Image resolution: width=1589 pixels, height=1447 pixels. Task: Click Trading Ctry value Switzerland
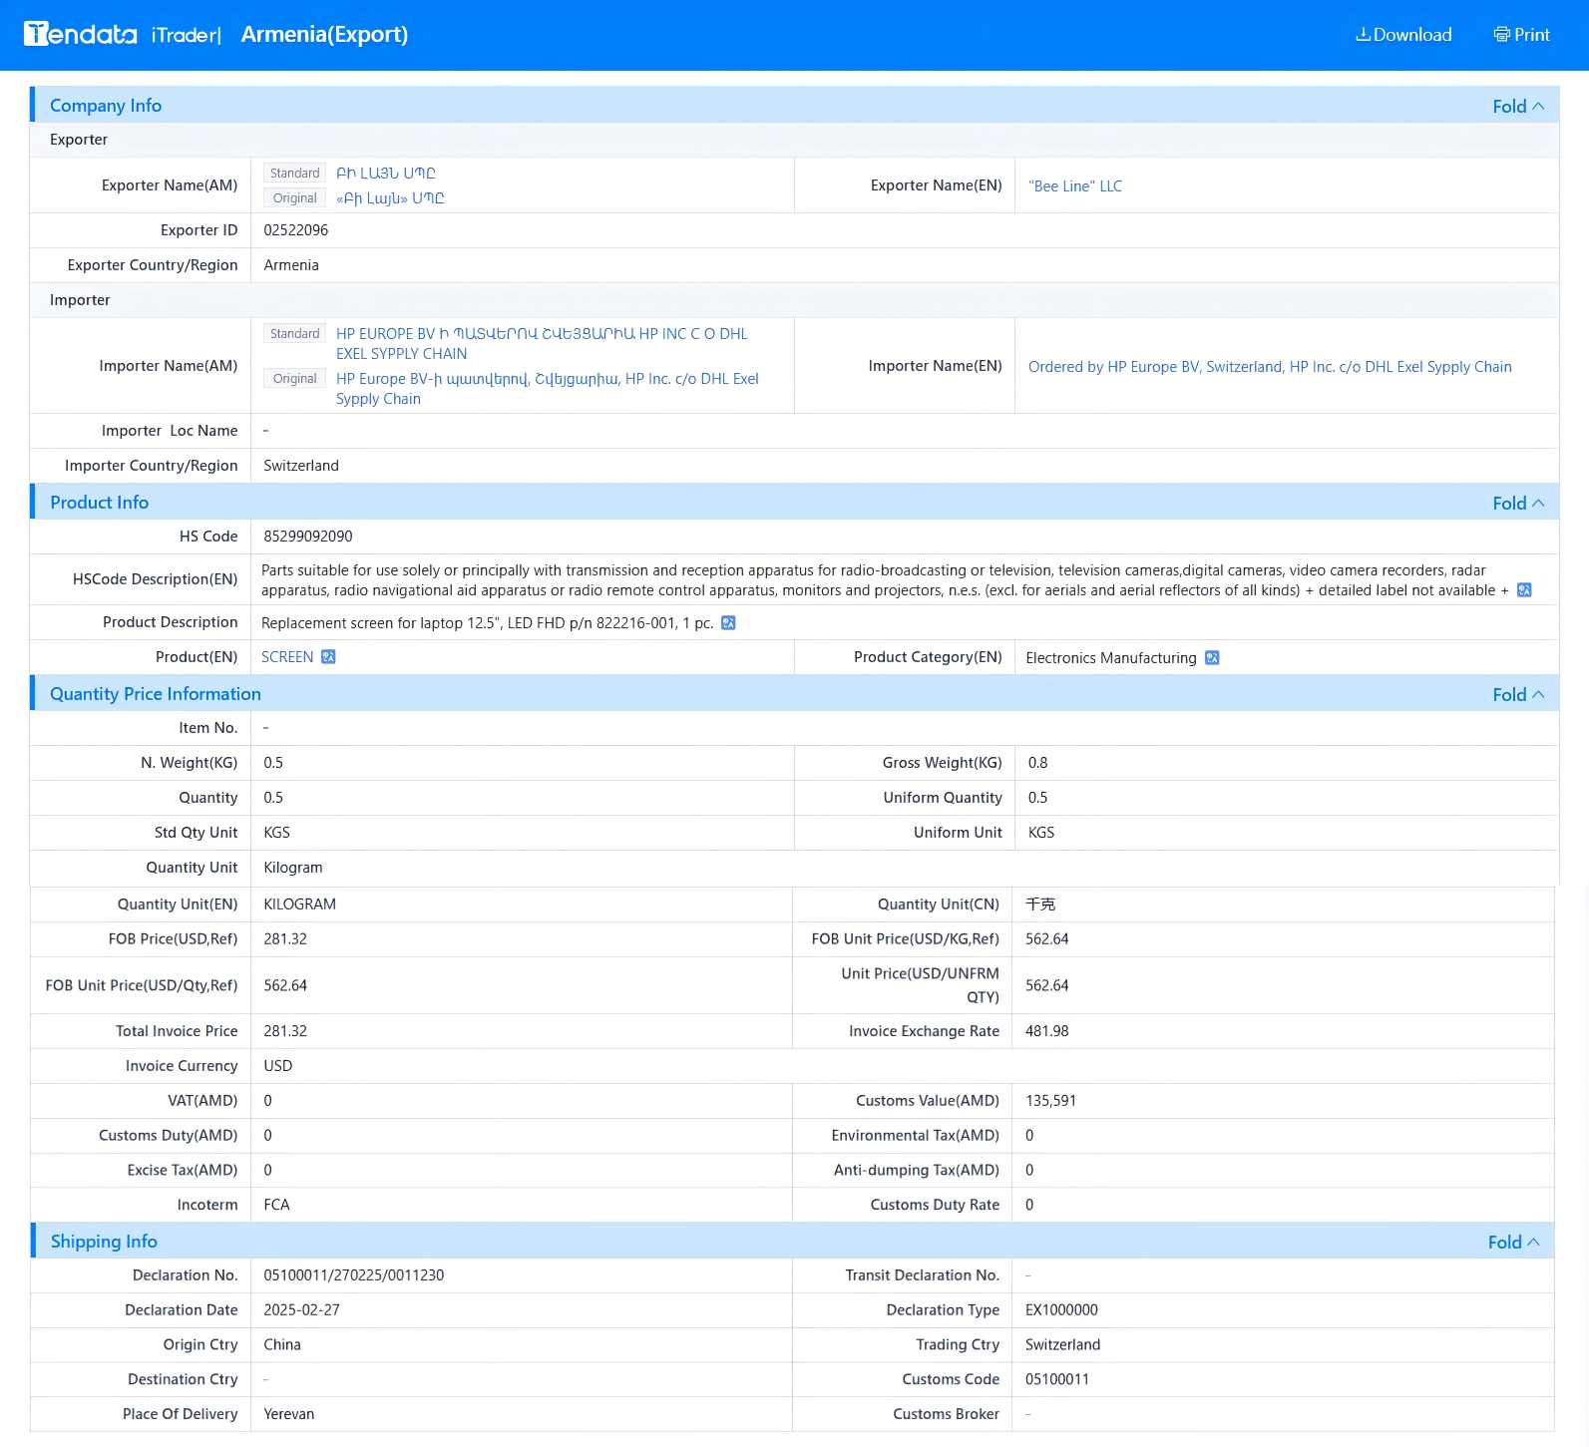pos(1063,1345)
